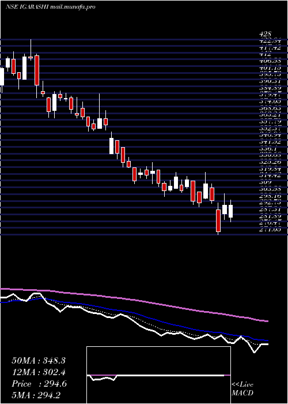Click the NSE IGARASHI chart title
Screen dimensions: 288x404
[27, 7]
